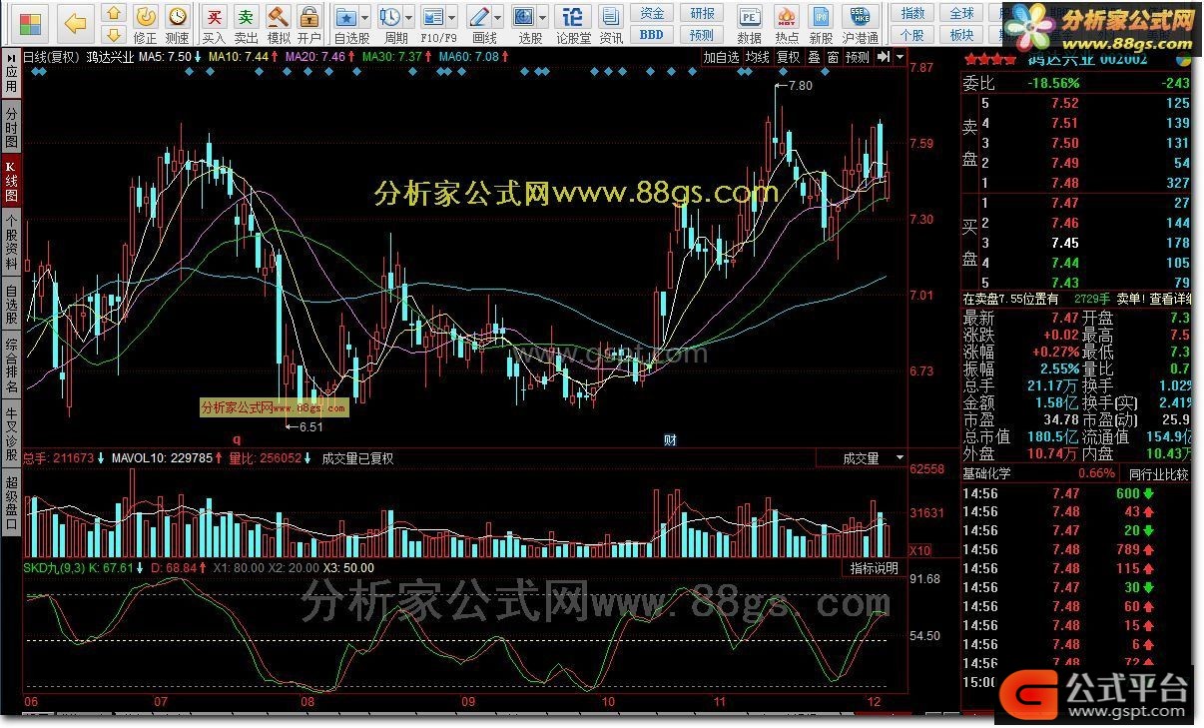1204x728 pixels.
Task: Expand the 周期 period dropdown arrow
Action: click(x=409, y=18)
